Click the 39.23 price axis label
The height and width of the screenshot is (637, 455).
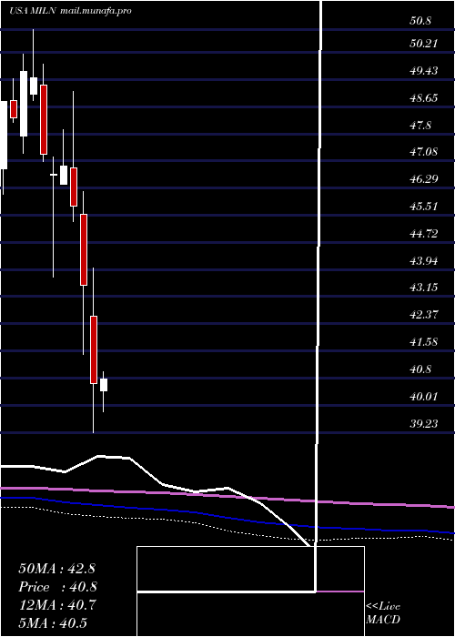coord(424,424)
